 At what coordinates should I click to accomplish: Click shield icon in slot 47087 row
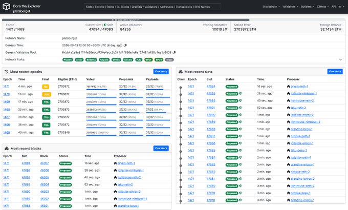(x=241, y=136)
